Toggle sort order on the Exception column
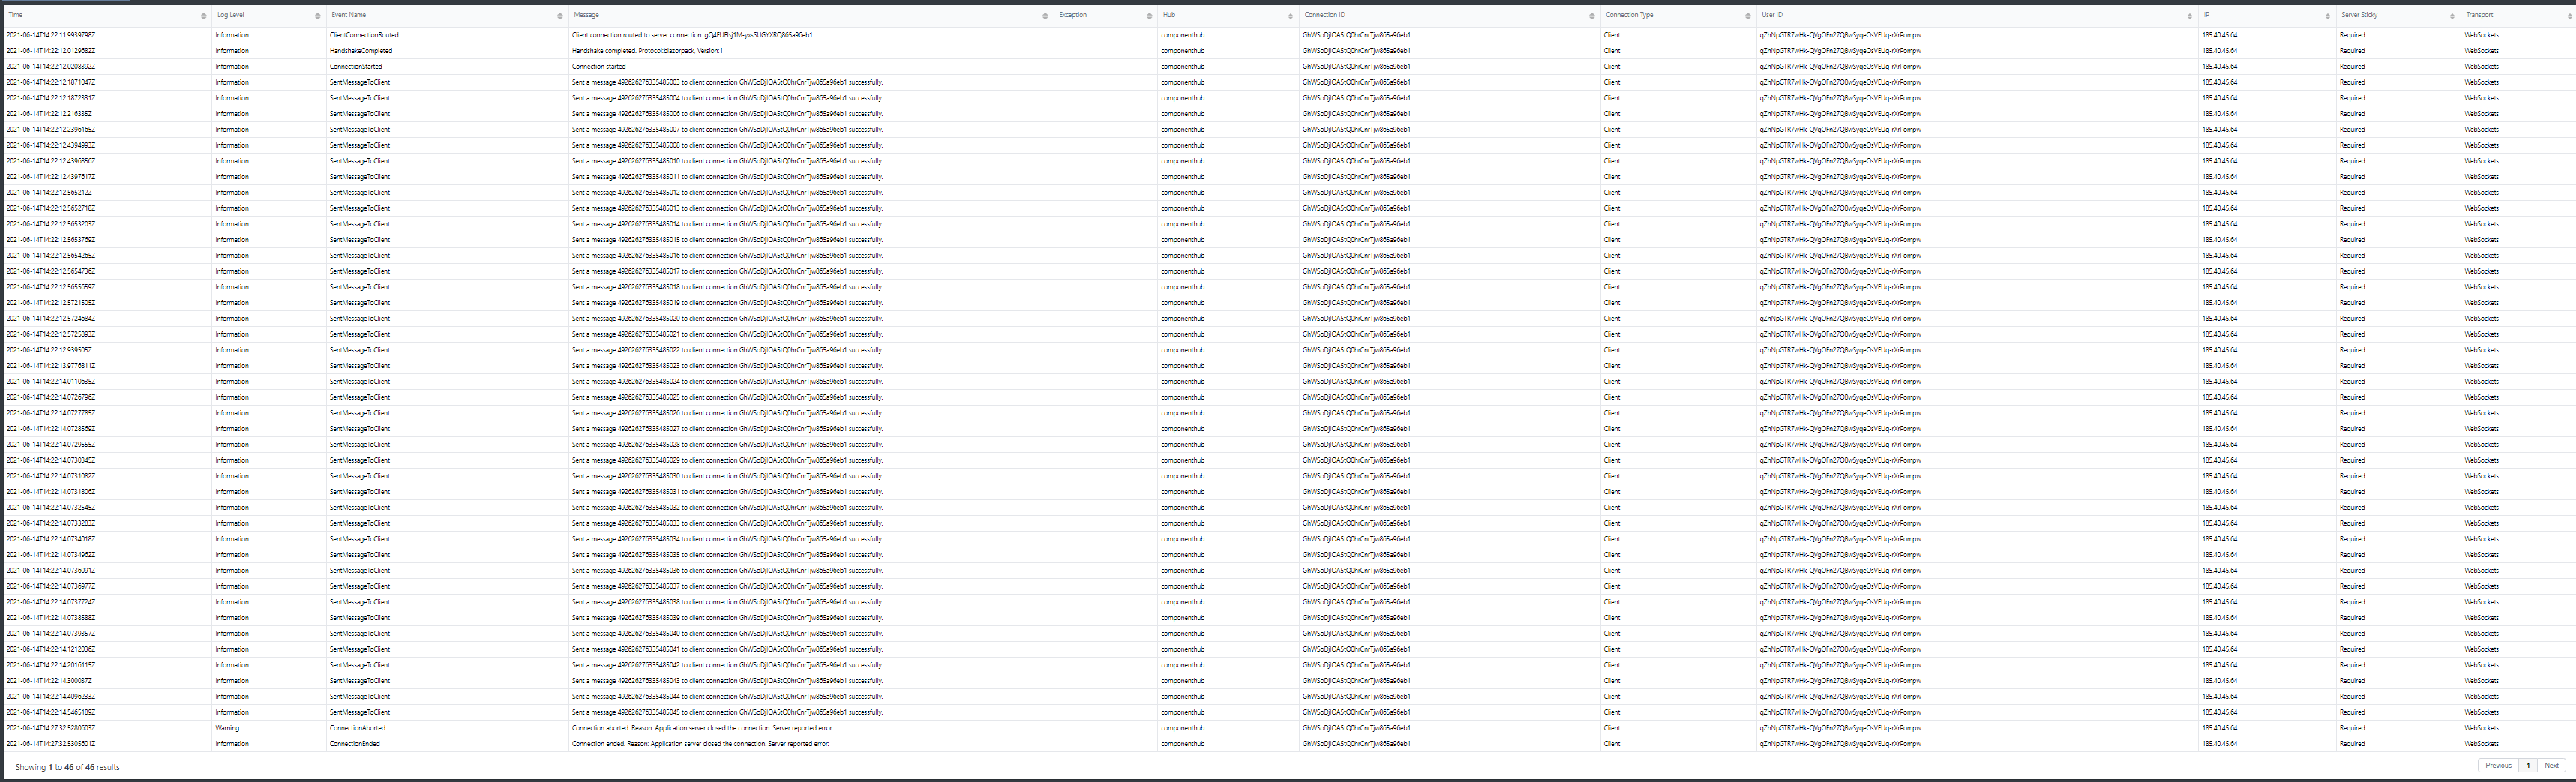 [1151, 16]
